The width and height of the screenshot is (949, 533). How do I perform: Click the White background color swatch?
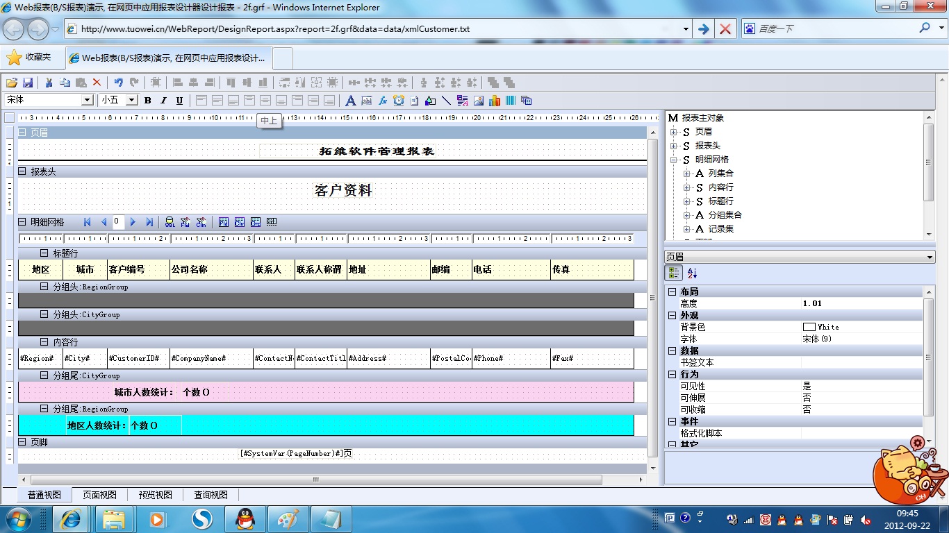pyautogui.click(x=809, y=327)
